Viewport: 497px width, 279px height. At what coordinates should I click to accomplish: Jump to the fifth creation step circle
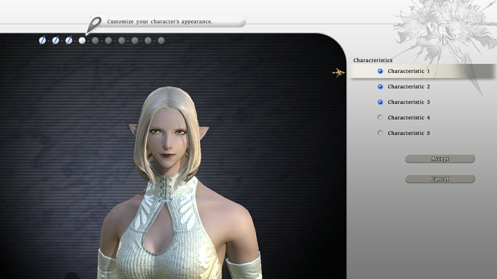96,40
